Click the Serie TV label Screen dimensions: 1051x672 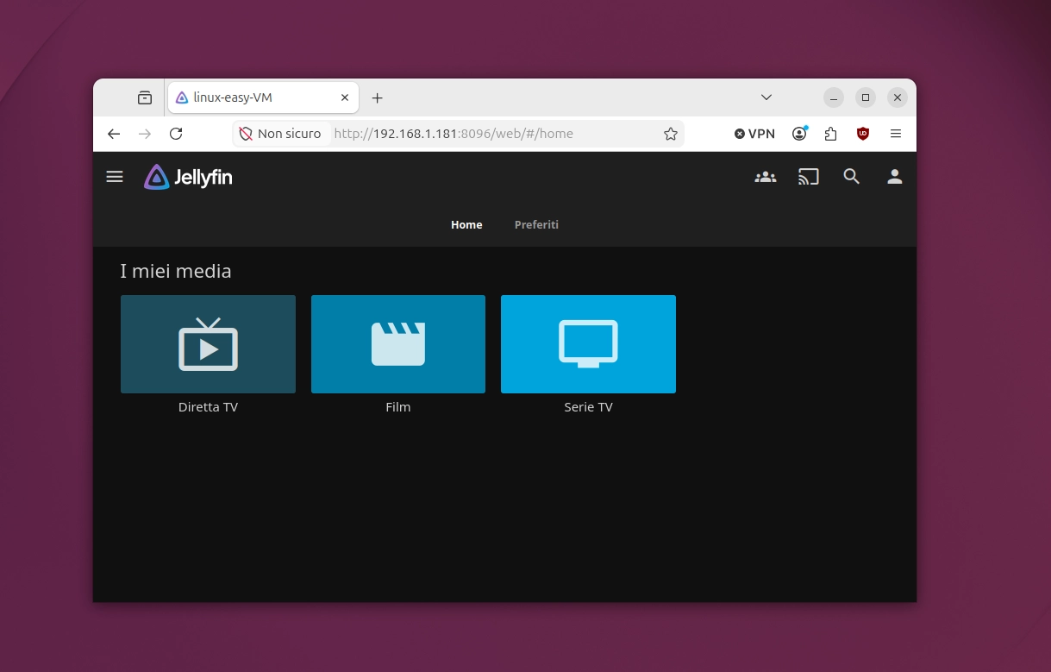(588, 407)
